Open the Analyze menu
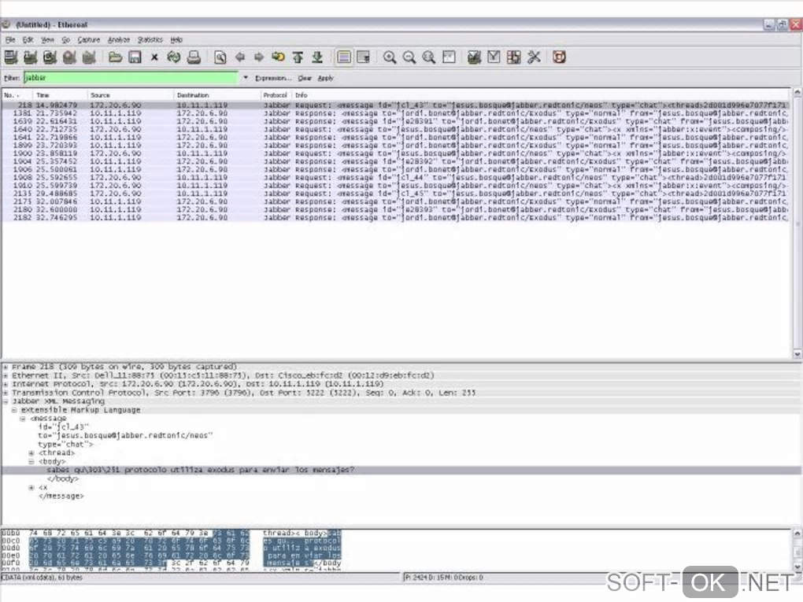This screenshot has width=803, height=602. coord(118,39)
